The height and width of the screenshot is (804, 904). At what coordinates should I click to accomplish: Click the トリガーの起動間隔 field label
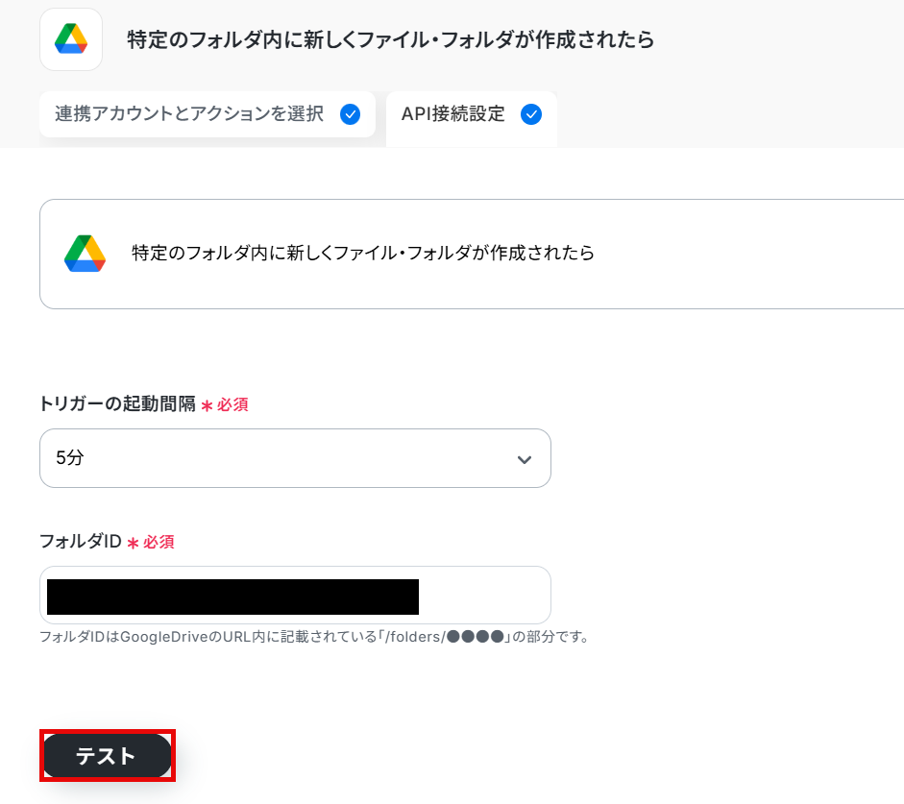(x=117, y=403)
